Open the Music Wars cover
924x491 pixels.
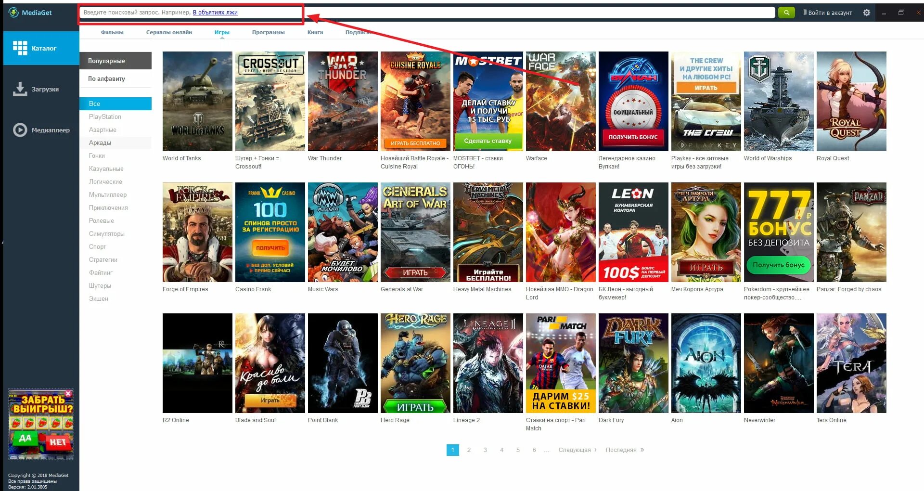tap(343, 232)
